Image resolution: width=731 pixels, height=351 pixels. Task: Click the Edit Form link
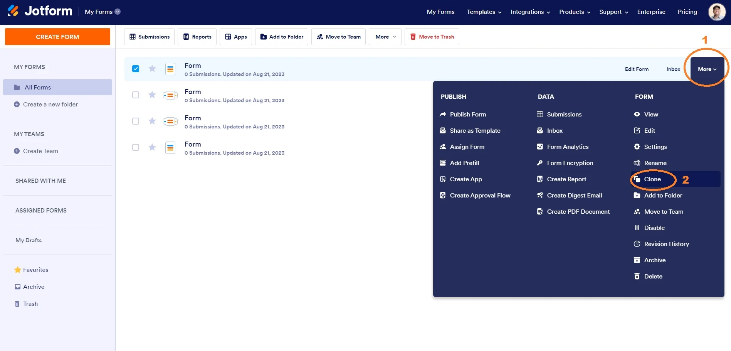point(637,69)
